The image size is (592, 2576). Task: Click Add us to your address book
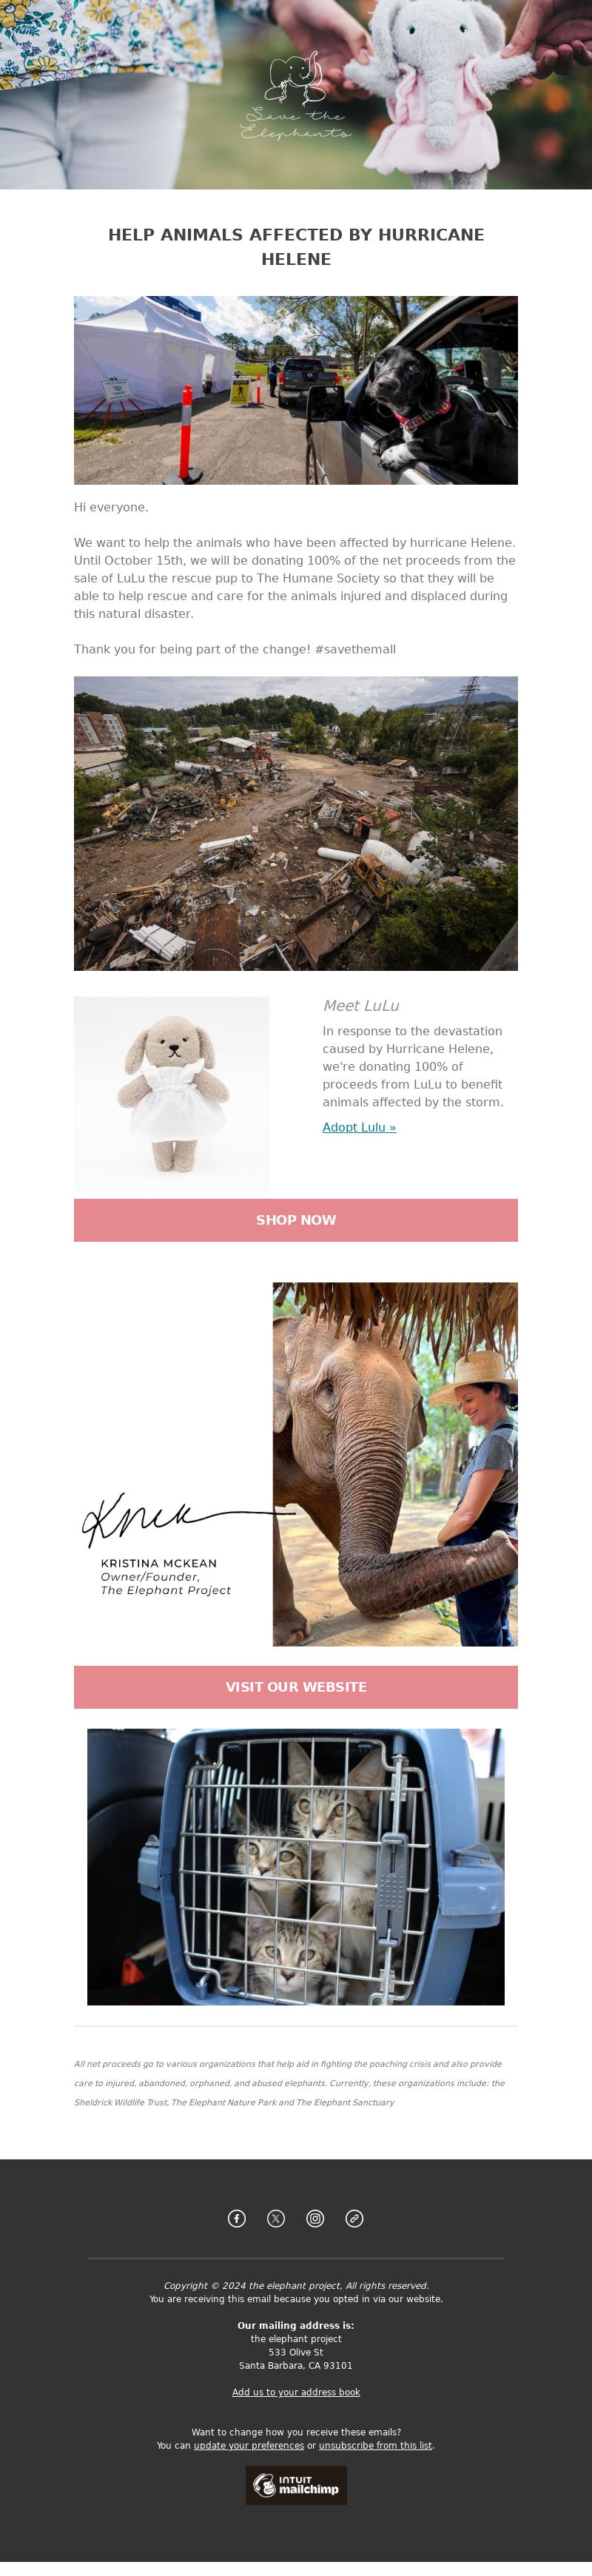(x=296, y=2392)
